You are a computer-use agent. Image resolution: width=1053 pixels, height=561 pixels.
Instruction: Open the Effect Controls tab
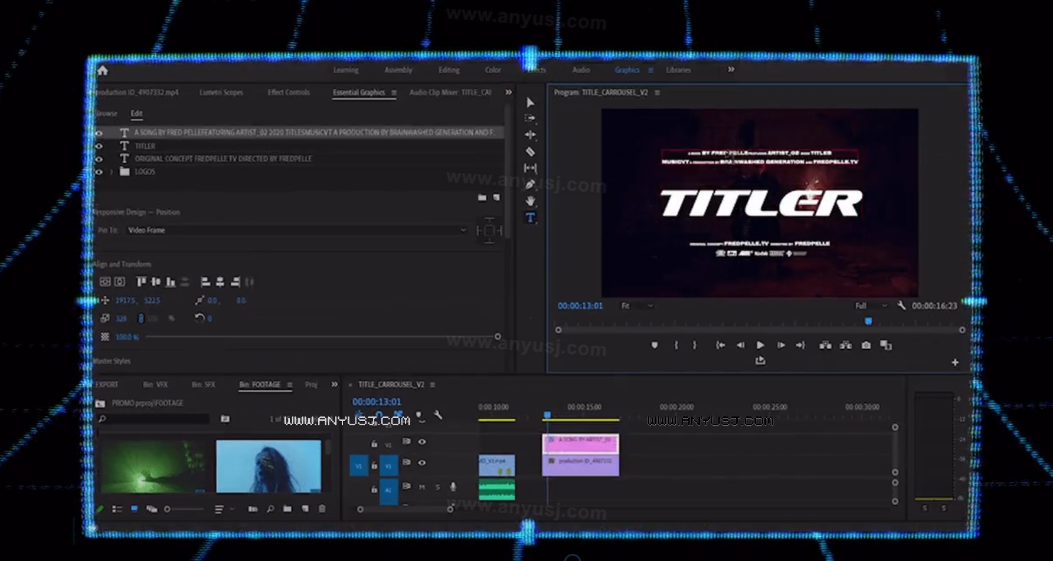coord(289,93)
